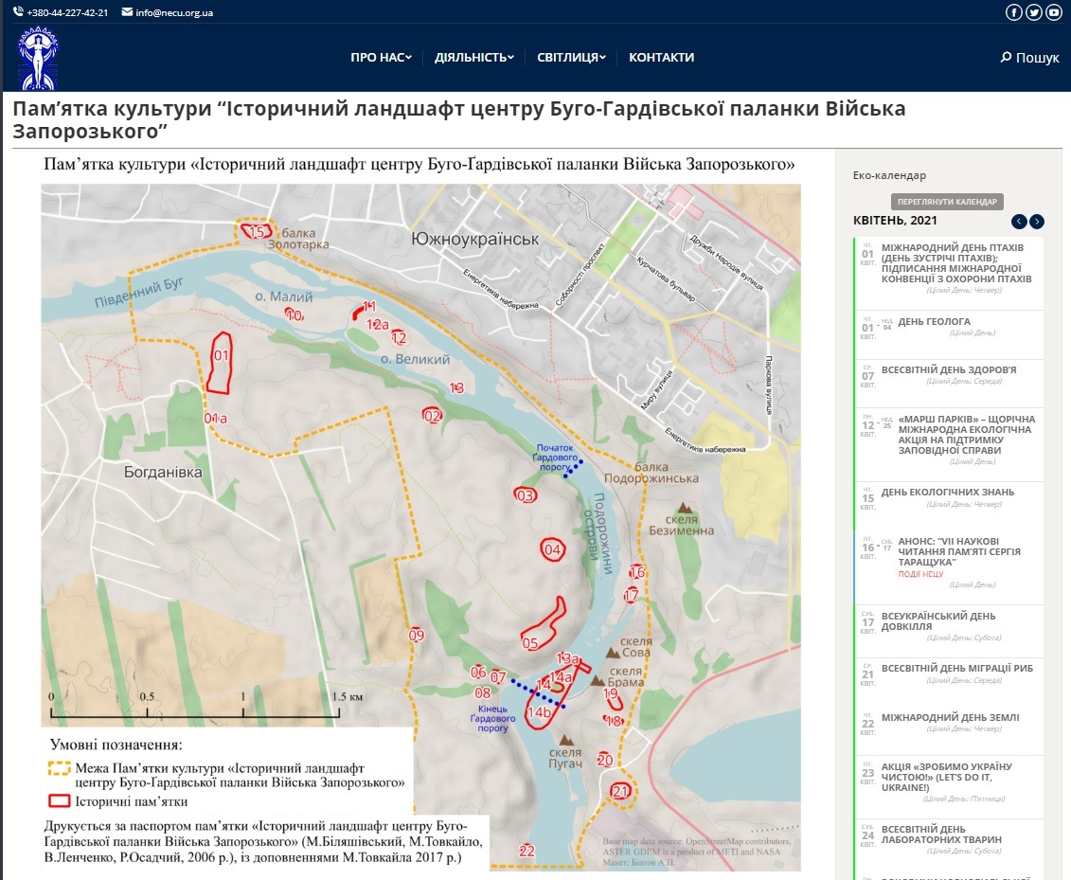Open the МІЖНАРОДНИЙ ДЕНЬ ЗЕМЛІ event
Viewport: 1071px width, 880px height.
click(x=950, y=717)
